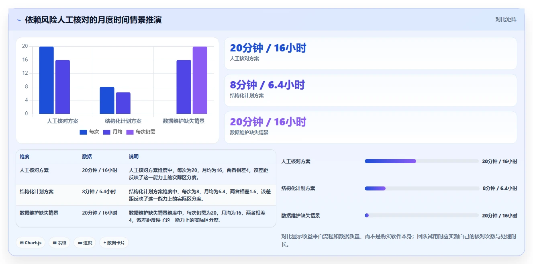This screenshot has height=264, width=533.
Task: Click the 结构化计划方案 progress bar
Action: pos(421,188)
